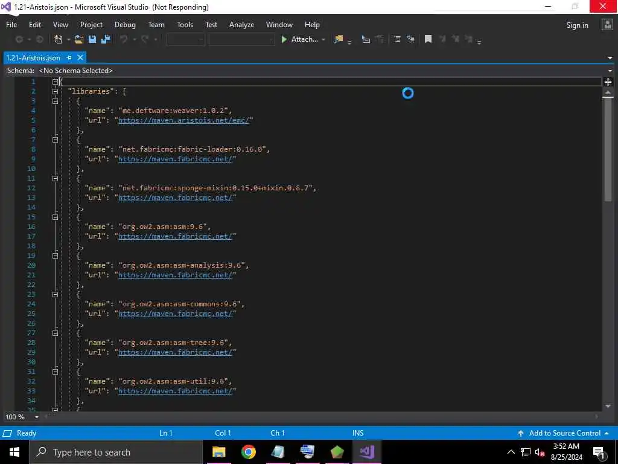Click the Sign in link
Screen dimensions: 618x464
[x=577, y=25]
